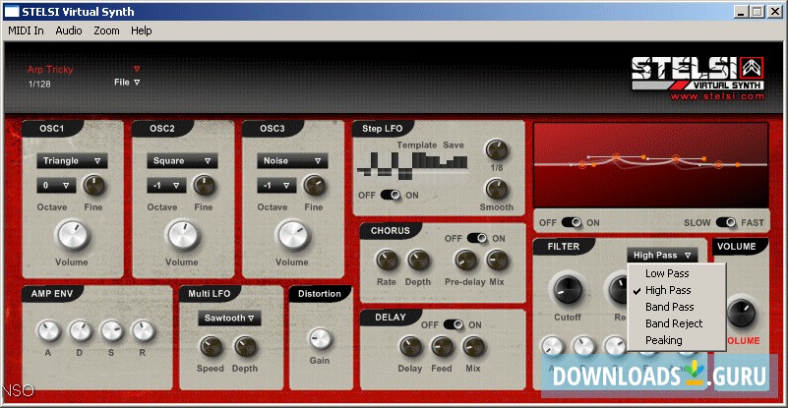Open the MIDI In menu
The width and height of the screenshot is (788, 408).
click(x=27, y=30)
